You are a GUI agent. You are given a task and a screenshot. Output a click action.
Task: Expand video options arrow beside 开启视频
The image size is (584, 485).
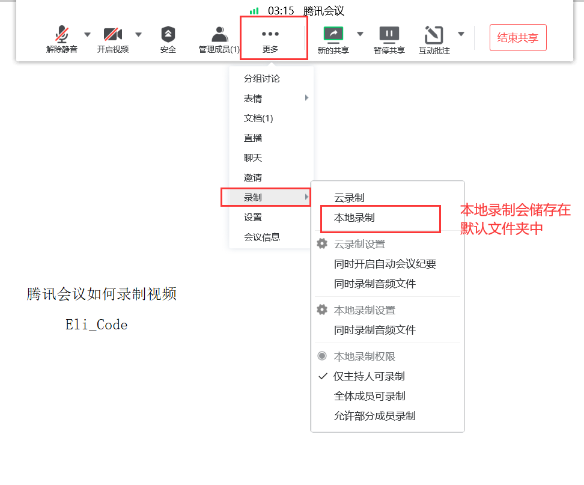click(139, 35)
